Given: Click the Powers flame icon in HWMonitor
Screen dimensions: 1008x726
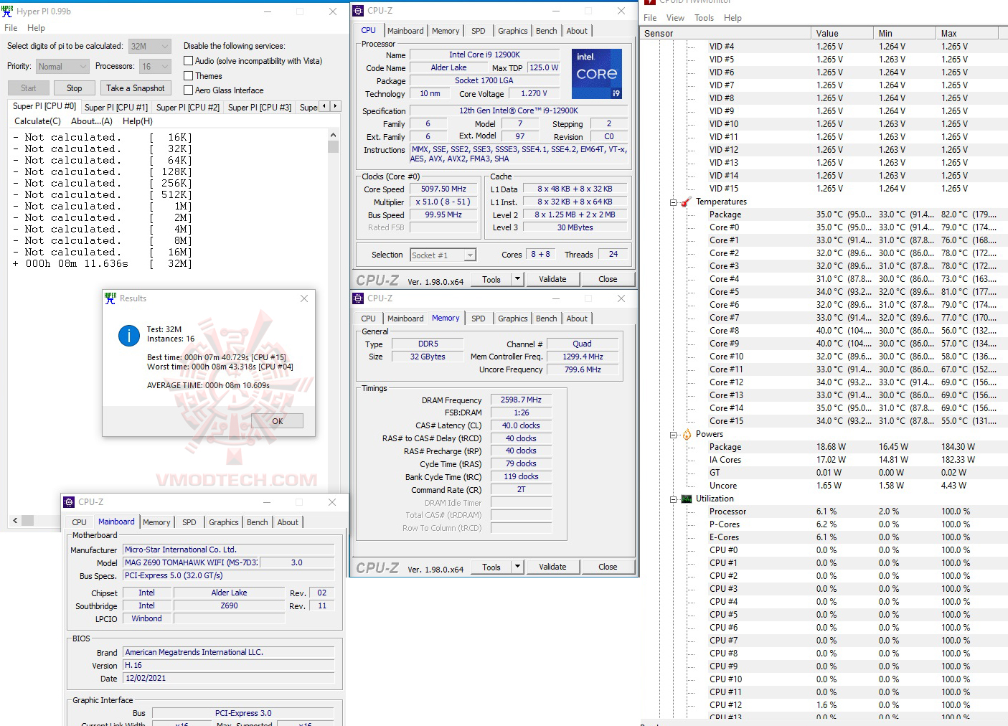Looking at the screenshot, I should click(x=687, y=434).
